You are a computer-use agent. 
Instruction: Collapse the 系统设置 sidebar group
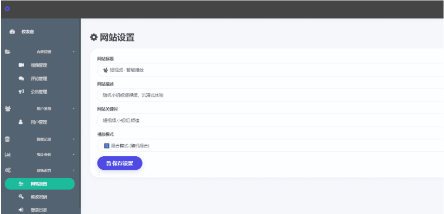click(40, 170)
